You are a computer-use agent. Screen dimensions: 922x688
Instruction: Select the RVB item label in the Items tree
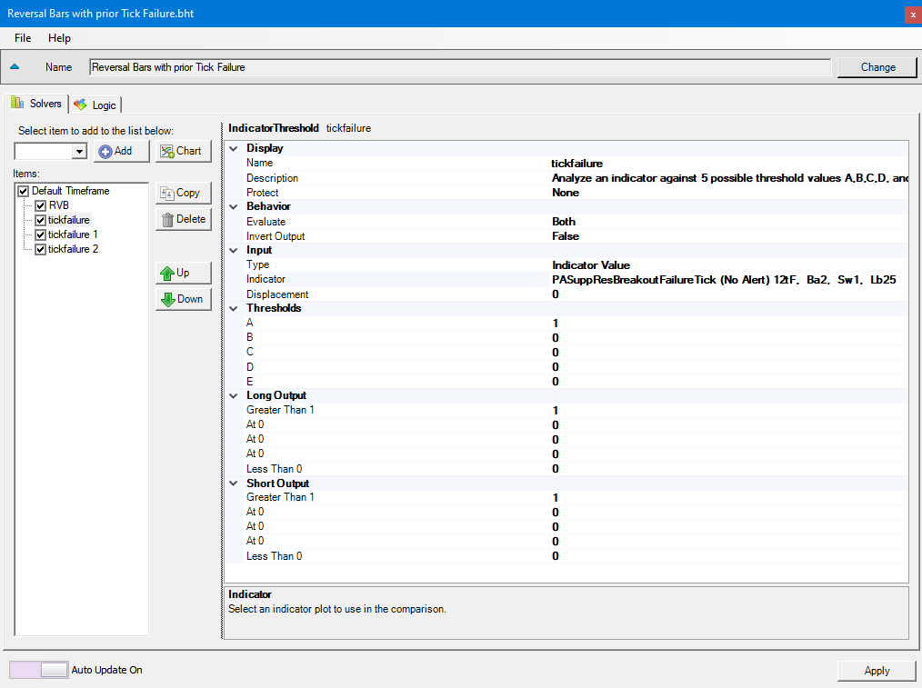pos(59,205)
